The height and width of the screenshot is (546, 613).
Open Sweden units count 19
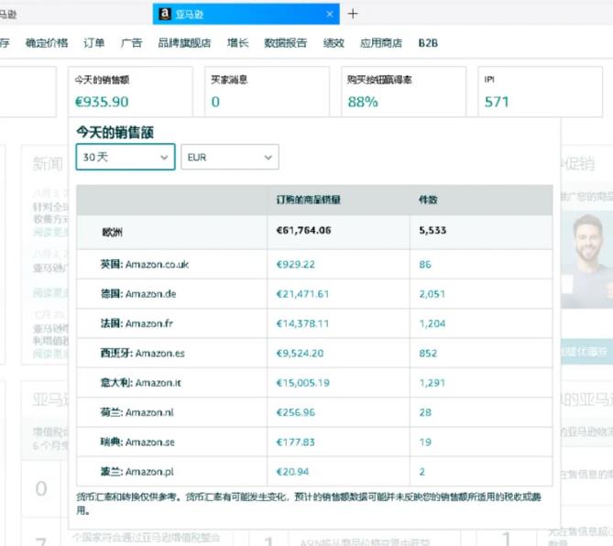point(425,442)
